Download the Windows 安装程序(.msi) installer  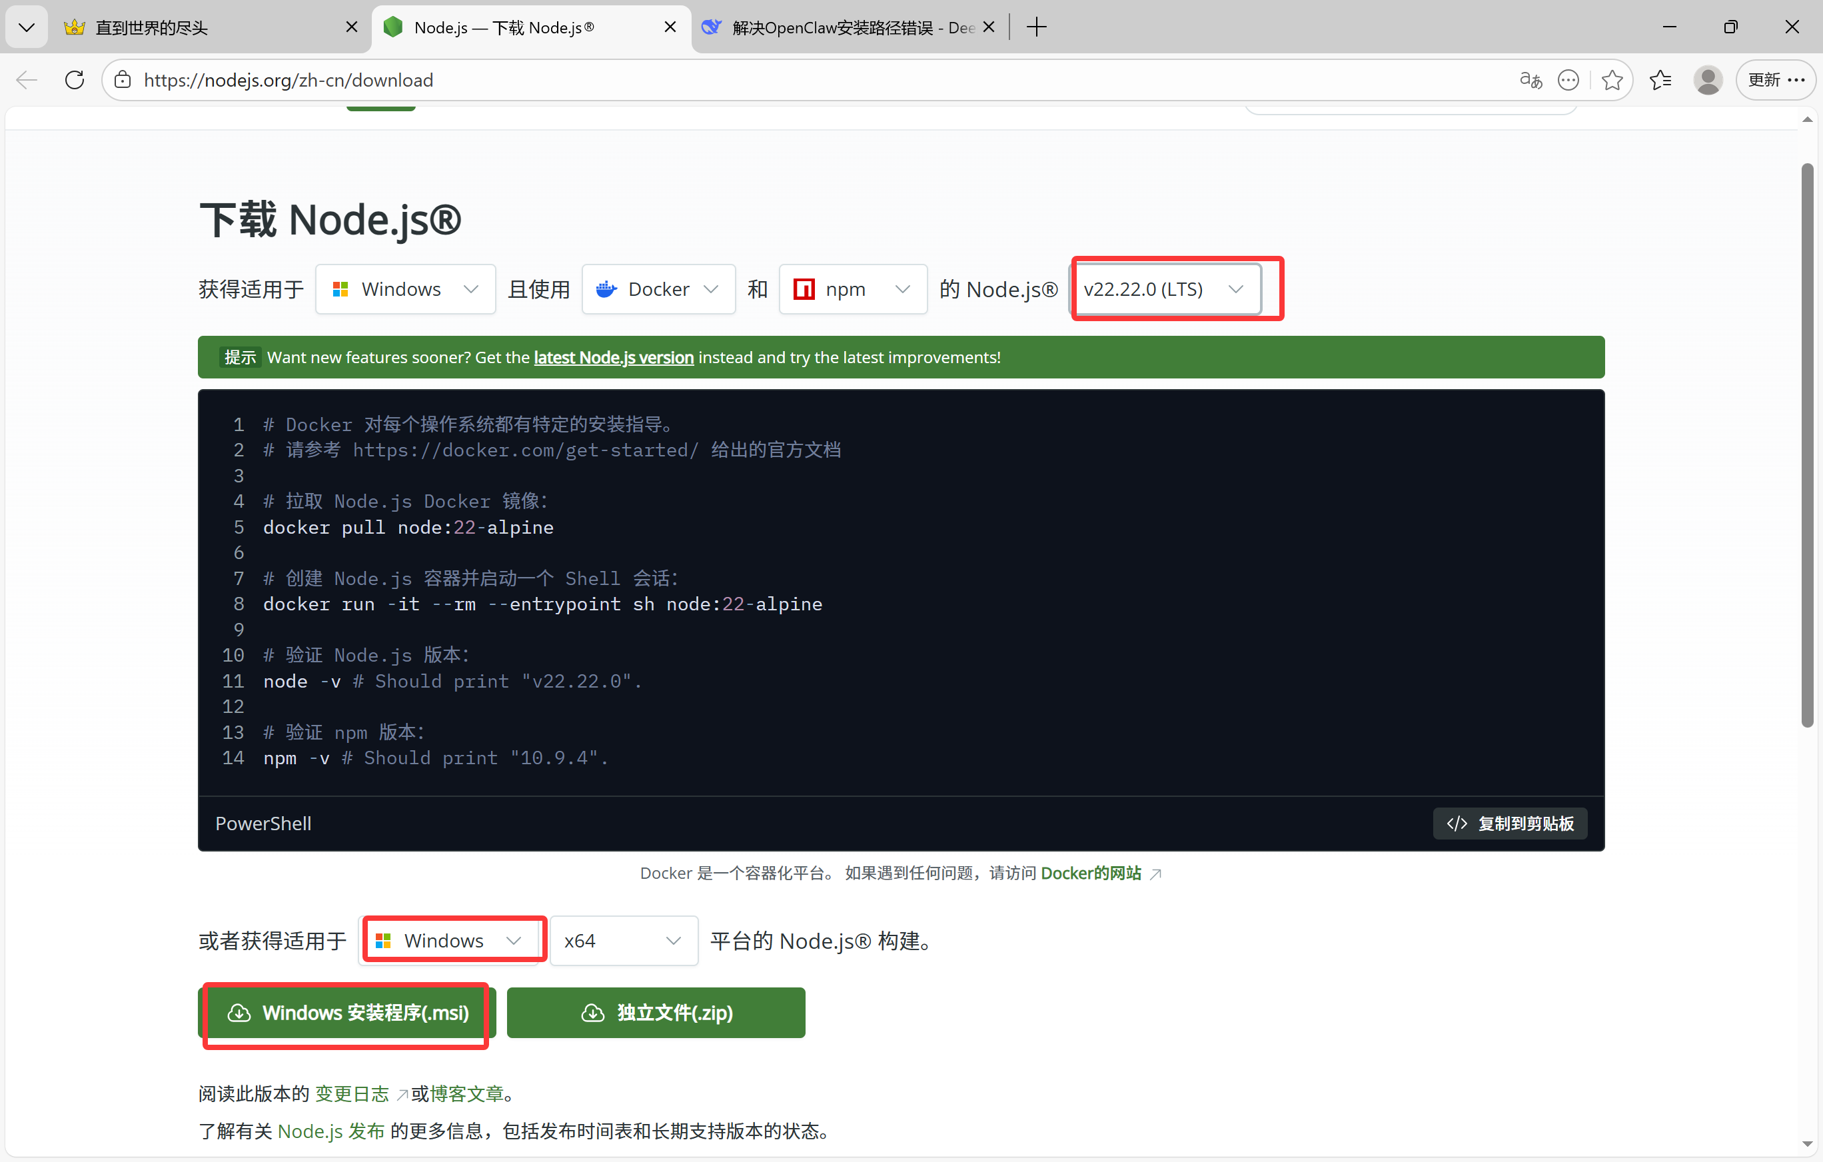[x=348, y=1013]
